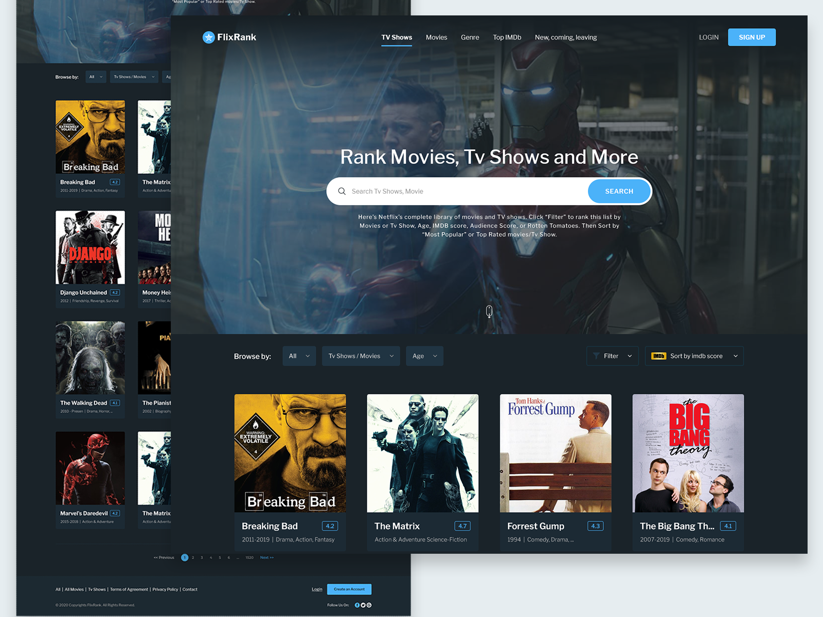Click rating badge on back page Walking Dead
Screen dimensions: 823x617
[x=115, y=403]
